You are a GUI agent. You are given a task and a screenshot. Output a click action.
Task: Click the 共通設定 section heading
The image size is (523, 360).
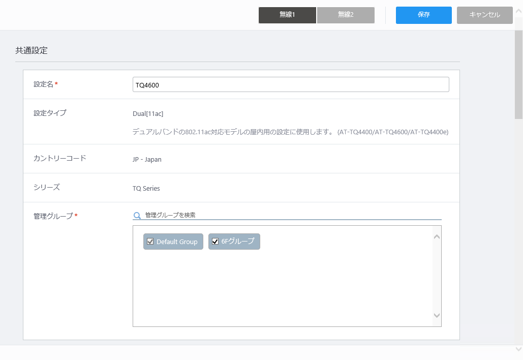tap(32, 51)
